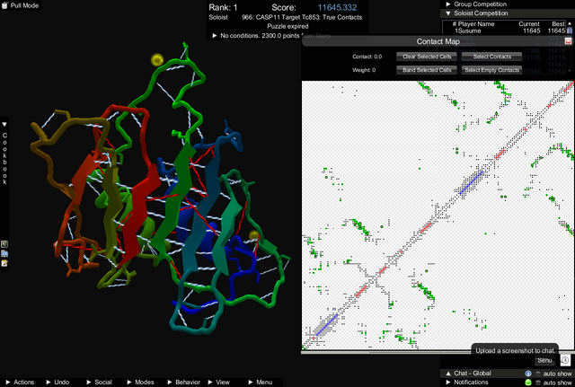This screenshot has height=387, width=575.
Task: Open the Behavior menu
Action: click(x=183, y=383)
